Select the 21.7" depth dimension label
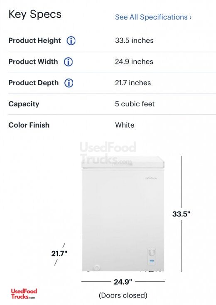The height and width of the screenshot is (305, 216). coord(59,253)
